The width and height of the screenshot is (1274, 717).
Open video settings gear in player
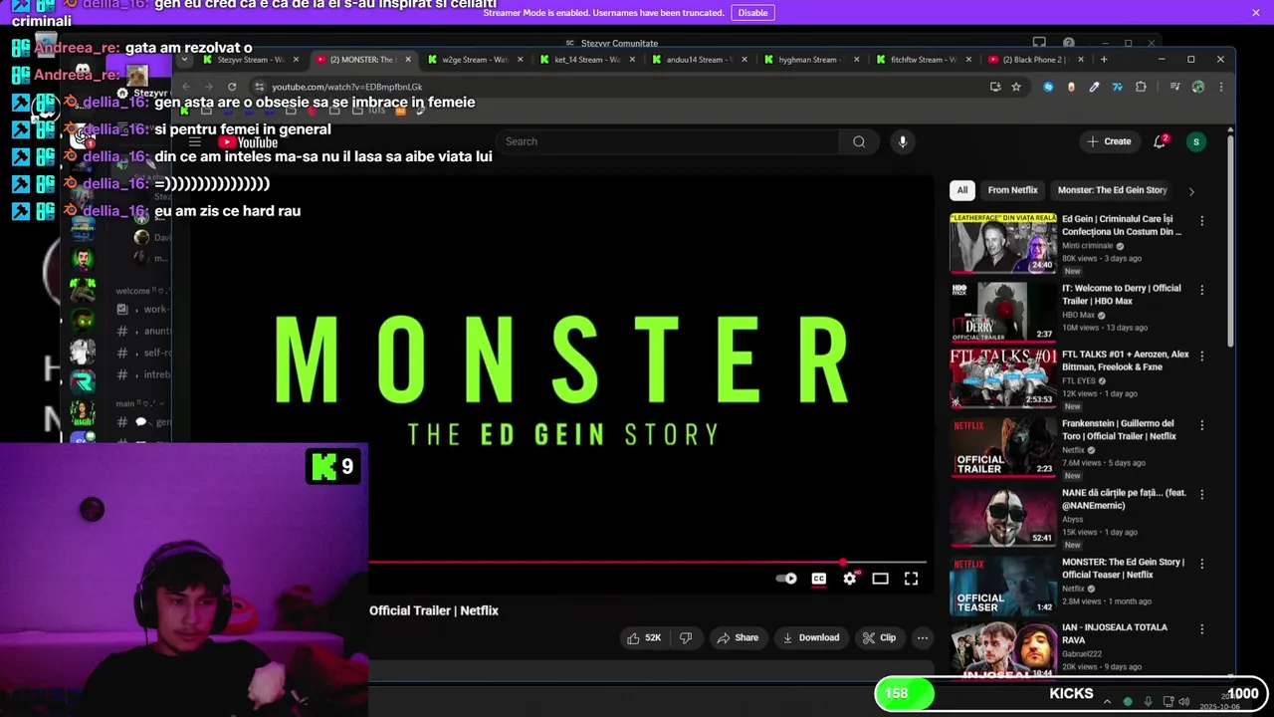[x=849, y=579]
